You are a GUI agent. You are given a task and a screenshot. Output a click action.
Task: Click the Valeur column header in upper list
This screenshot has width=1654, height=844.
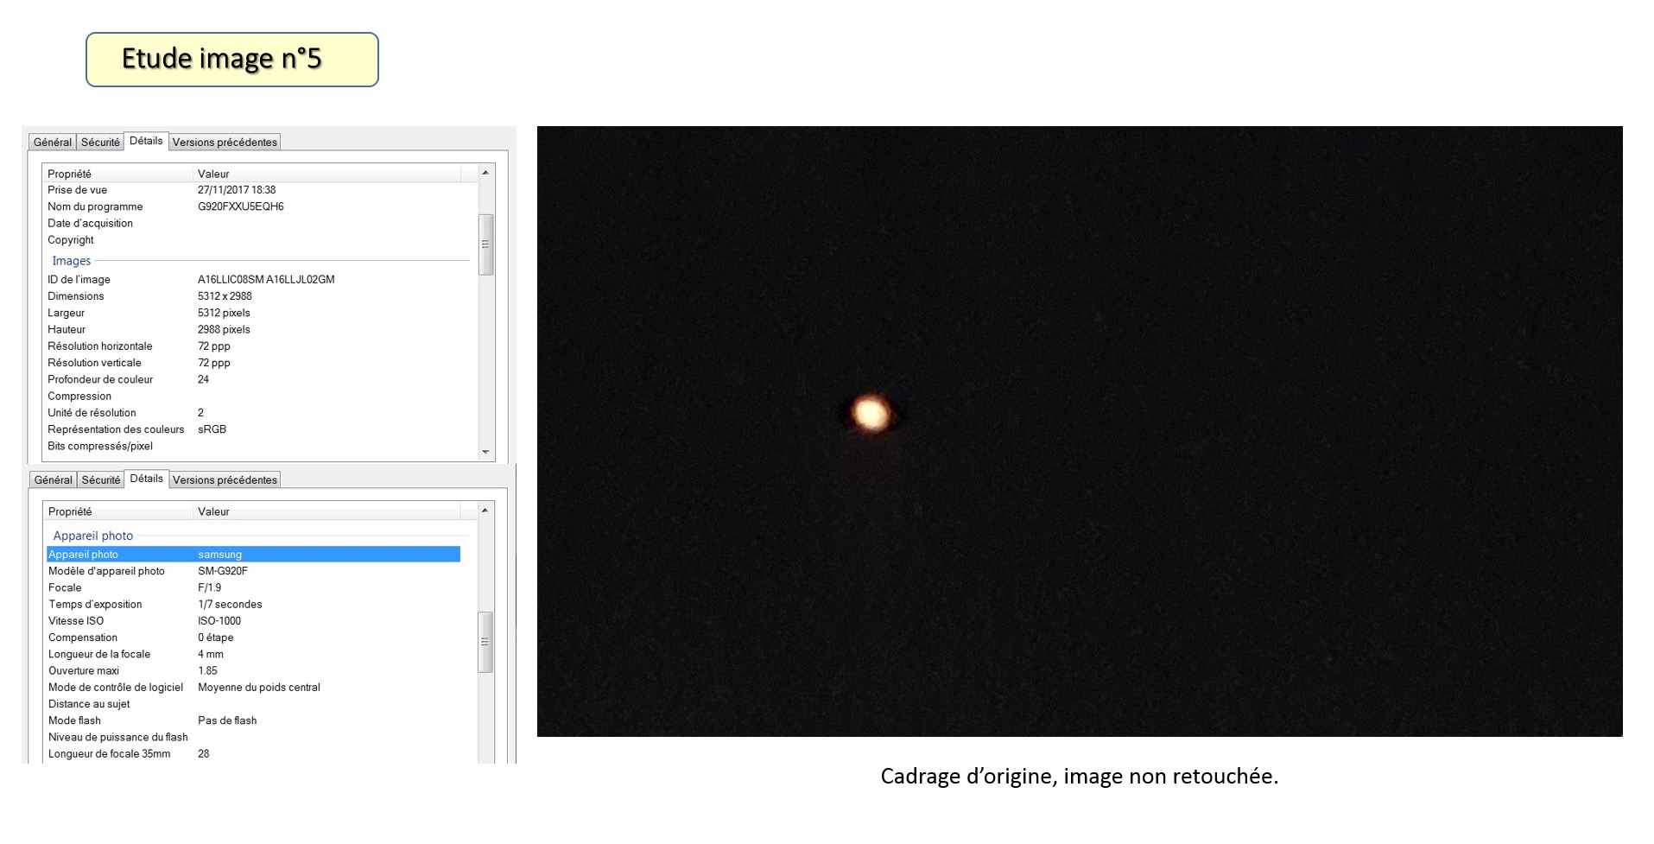tap(327, 174)
